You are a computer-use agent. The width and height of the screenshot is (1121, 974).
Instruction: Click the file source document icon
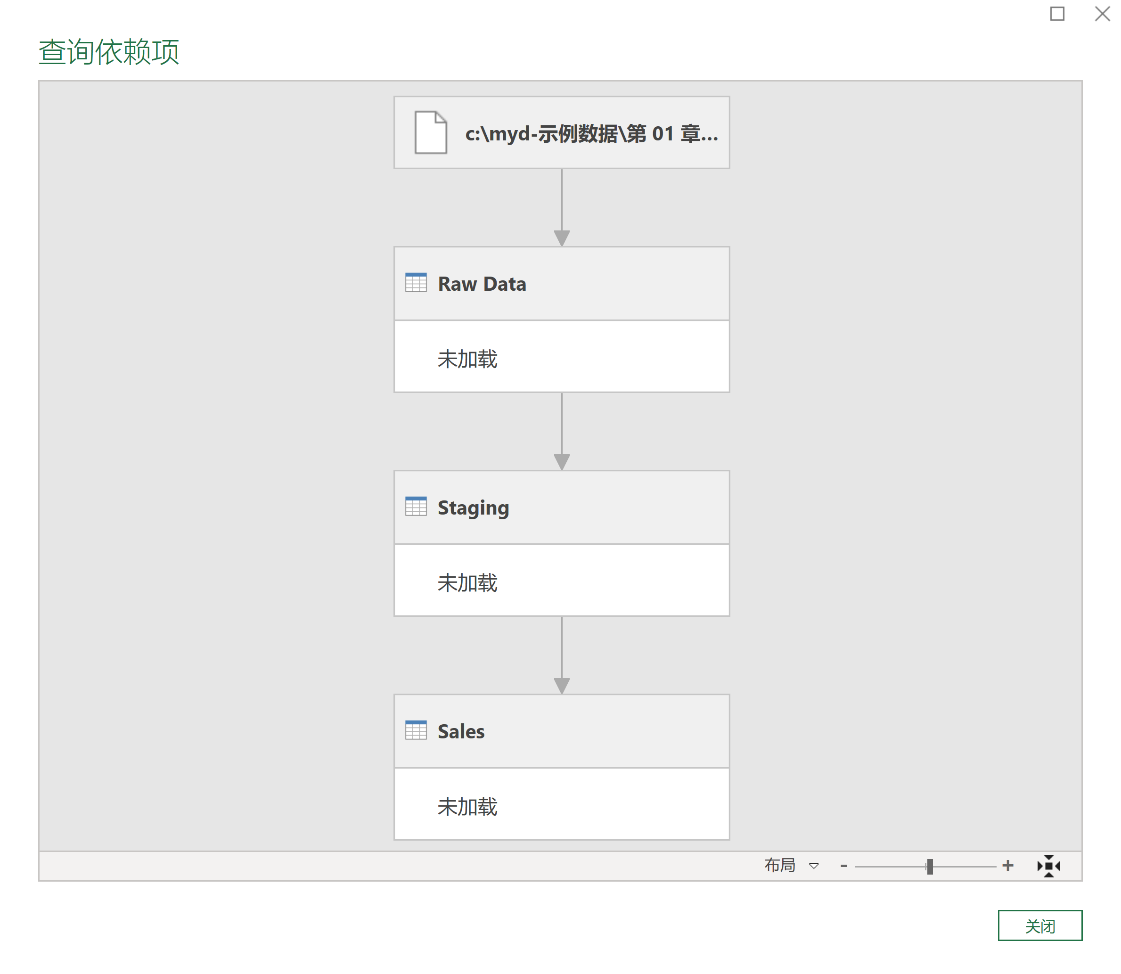click(x=430, y=132)
